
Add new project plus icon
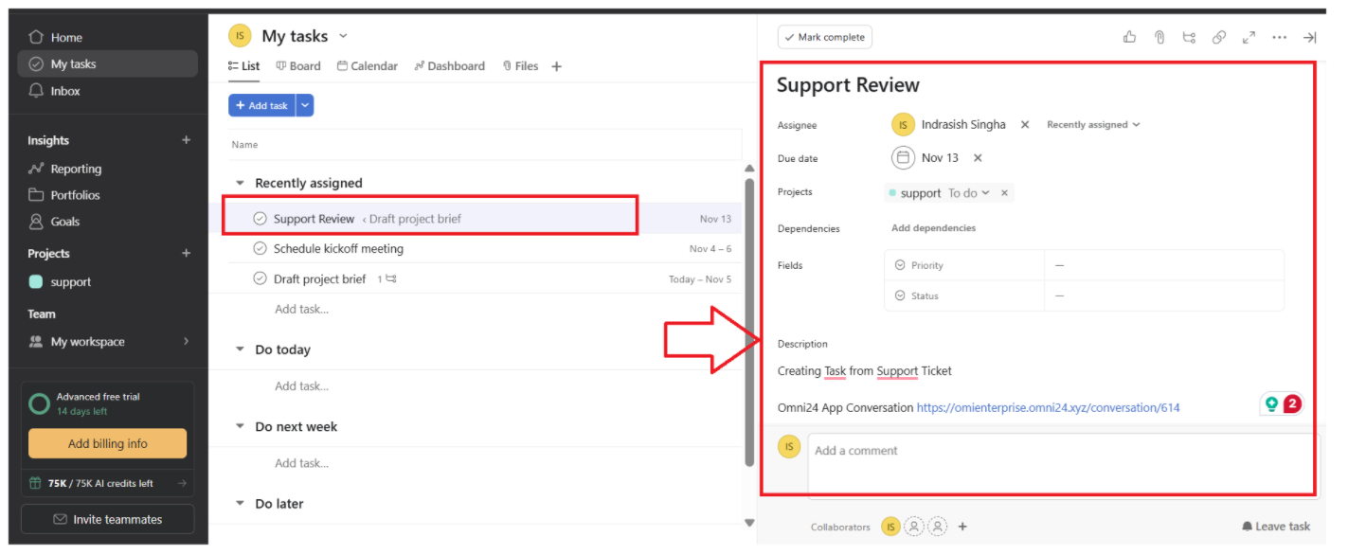186,253
